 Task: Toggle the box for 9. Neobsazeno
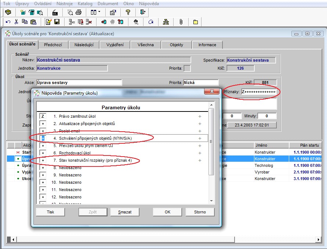pyautogui.click(x=43, y=175)
